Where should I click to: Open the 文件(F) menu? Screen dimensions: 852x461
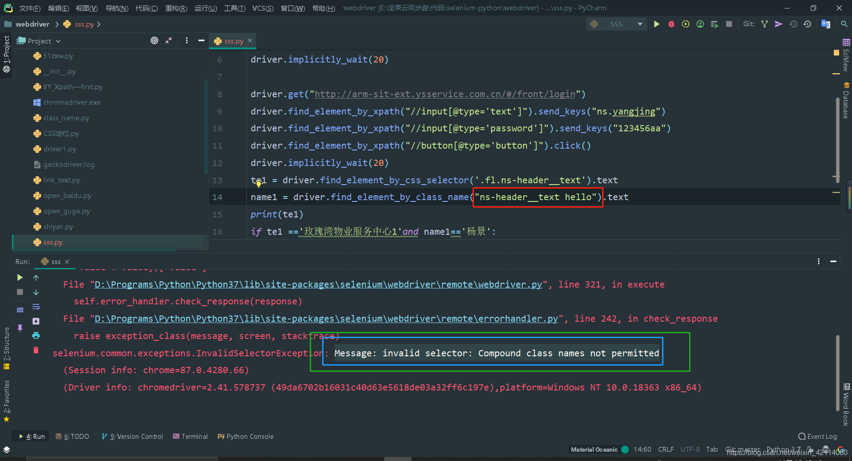[30, 8]
